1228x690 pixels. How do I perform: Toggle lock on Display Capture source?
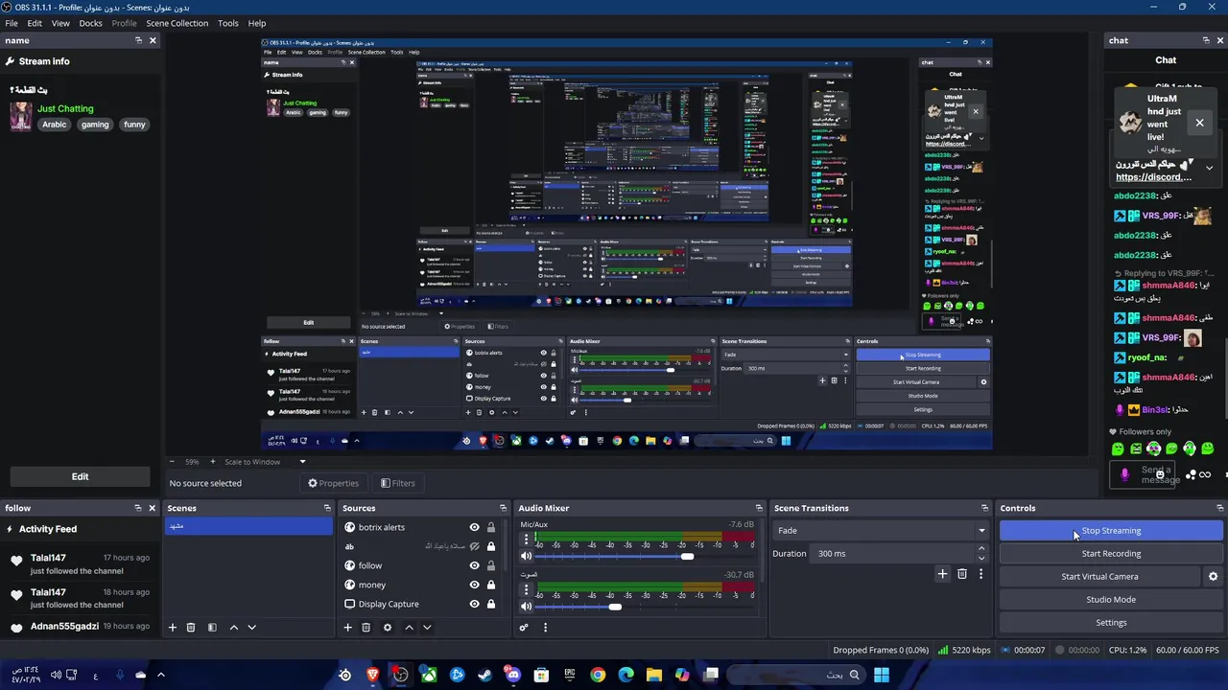tap(490, 604)
